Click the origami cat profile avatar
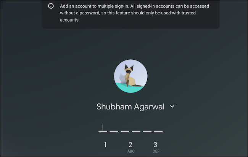 [x=130, y=76]
